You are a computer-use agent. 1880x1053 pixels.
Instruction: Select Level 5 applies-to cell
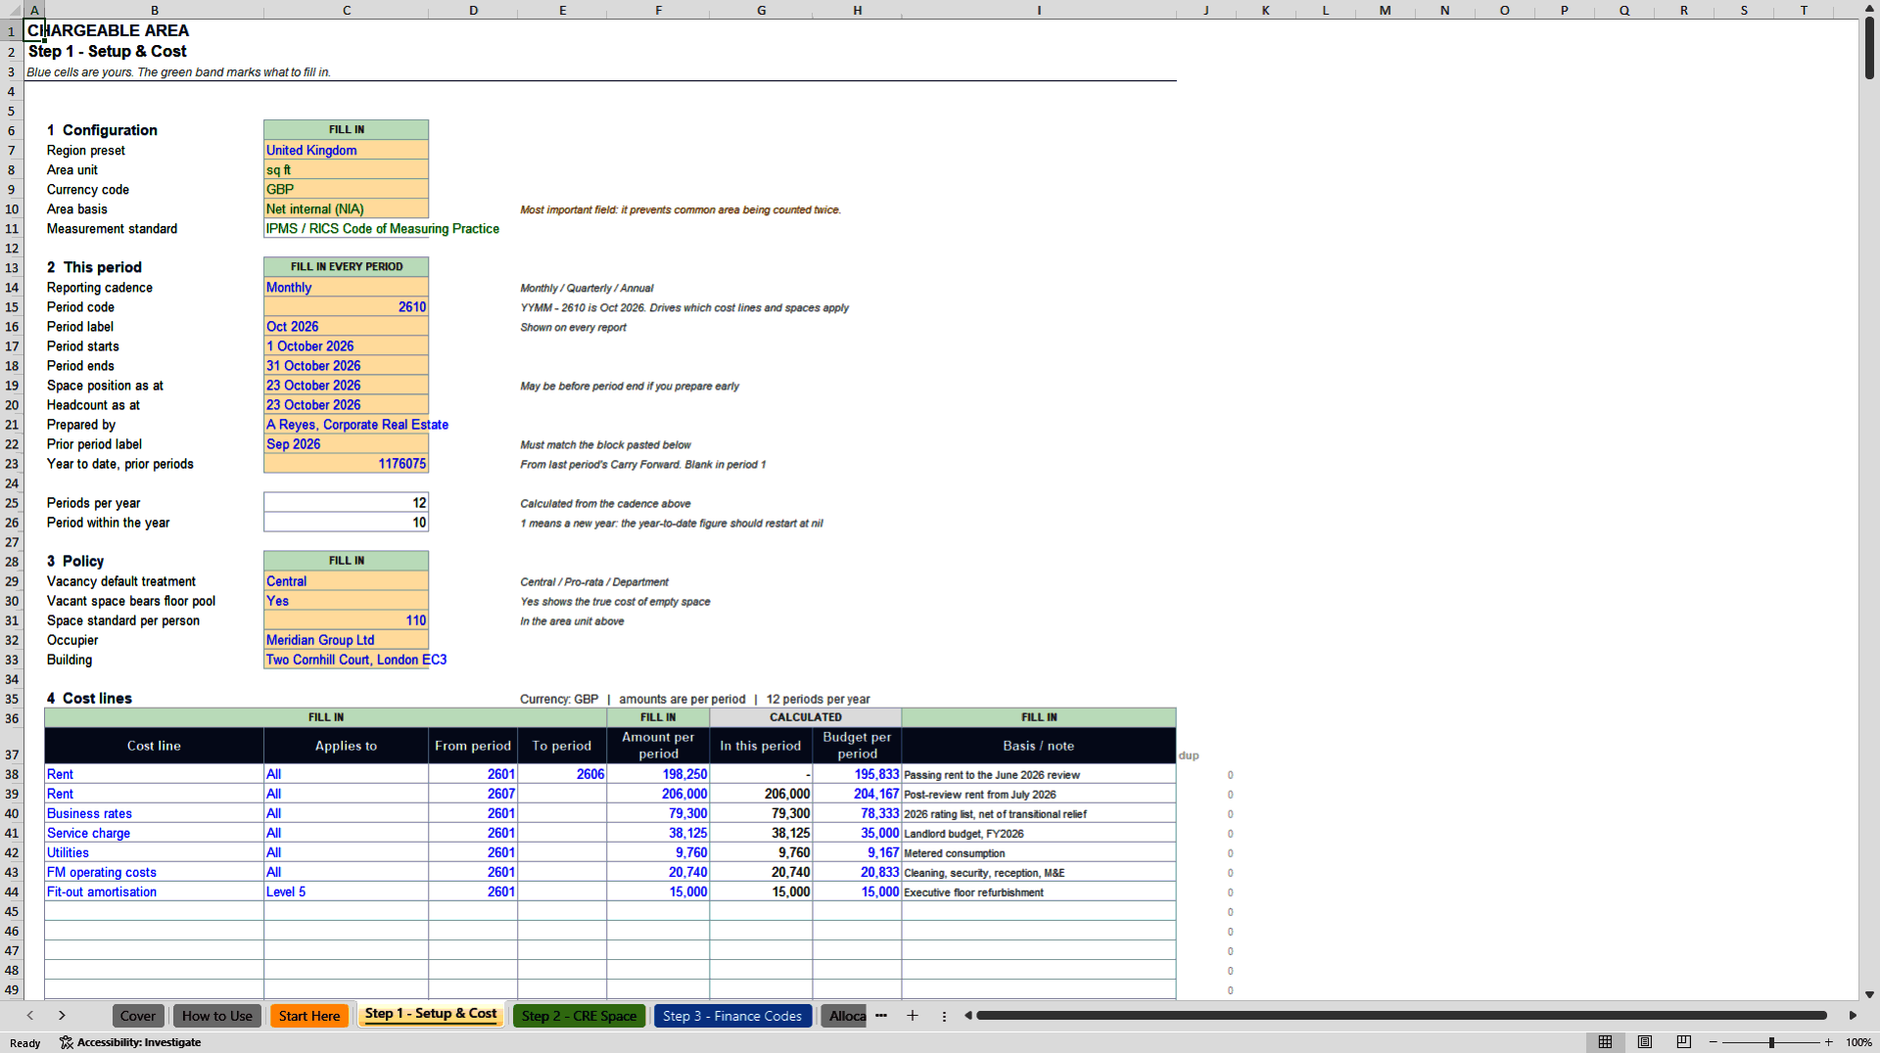pyautogui.click(x=346, y=891)
